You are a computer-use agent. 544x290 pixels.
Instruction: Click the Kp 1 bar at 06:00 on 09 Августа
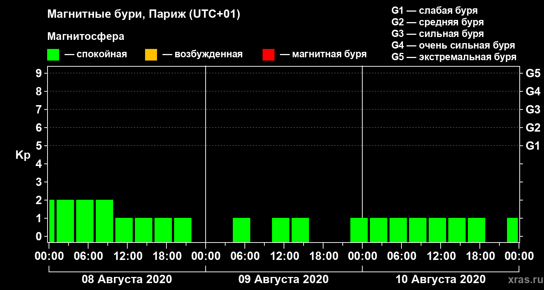pos(242,230)
